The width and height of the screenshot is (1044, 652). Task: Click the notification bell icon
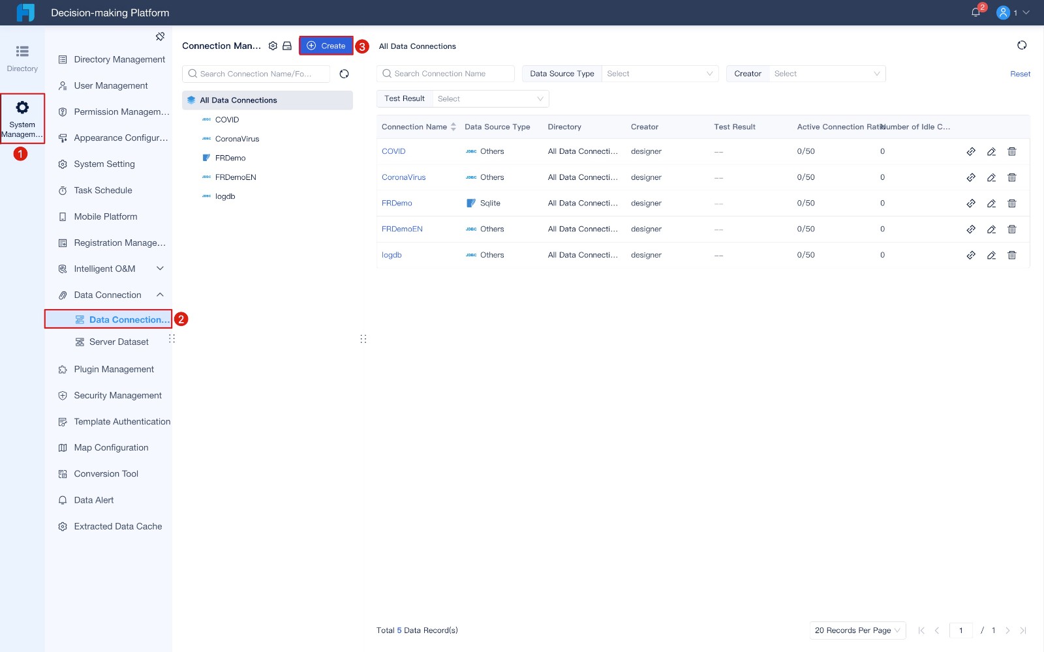click(x=975, y=12)
